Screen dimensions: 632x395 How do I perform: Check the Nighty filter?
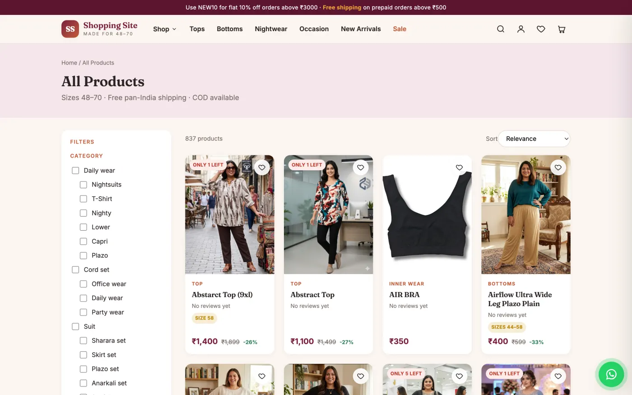pos(84,213)
